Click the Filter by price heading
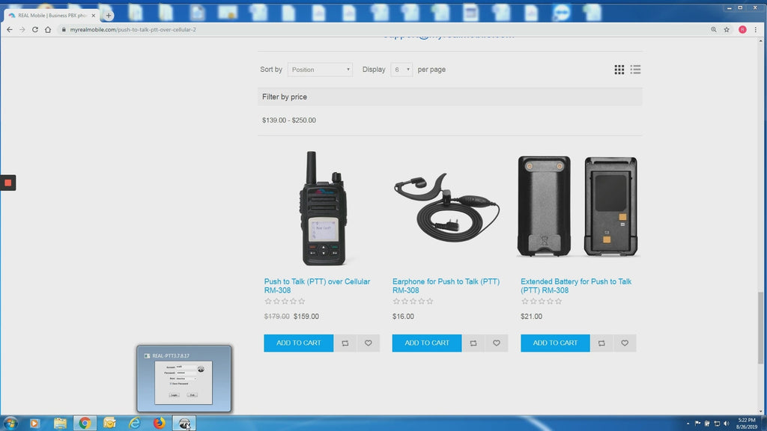The height and width of the screenshot is (431, 767). [285, 97]
